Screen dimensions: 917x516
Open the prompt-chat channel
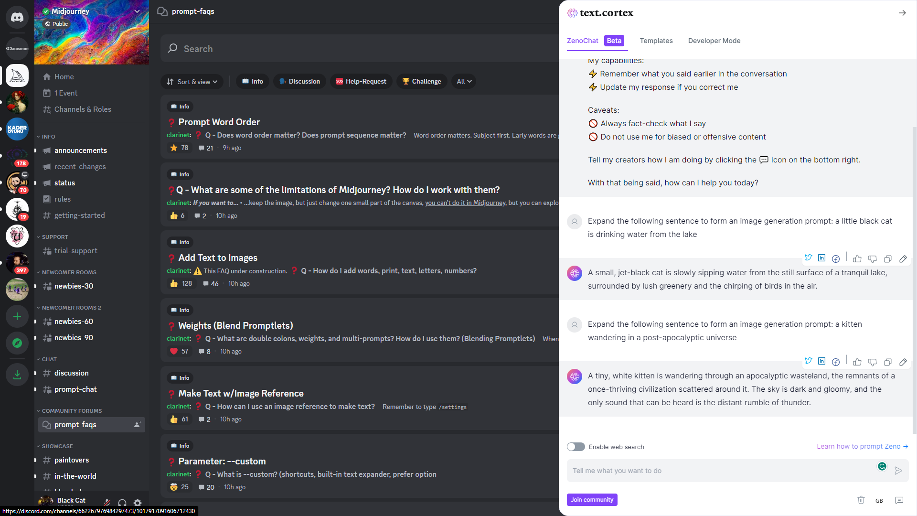tap(92, 389)
